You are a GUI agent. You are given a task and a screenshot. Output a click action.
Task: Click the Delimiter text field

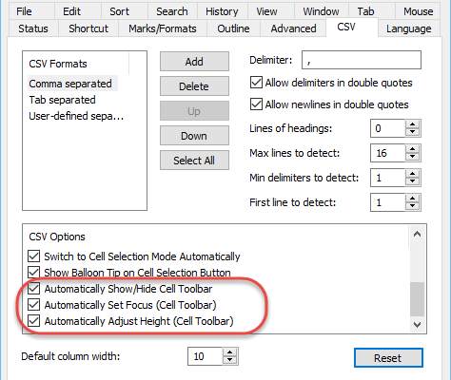pos(362,60)
